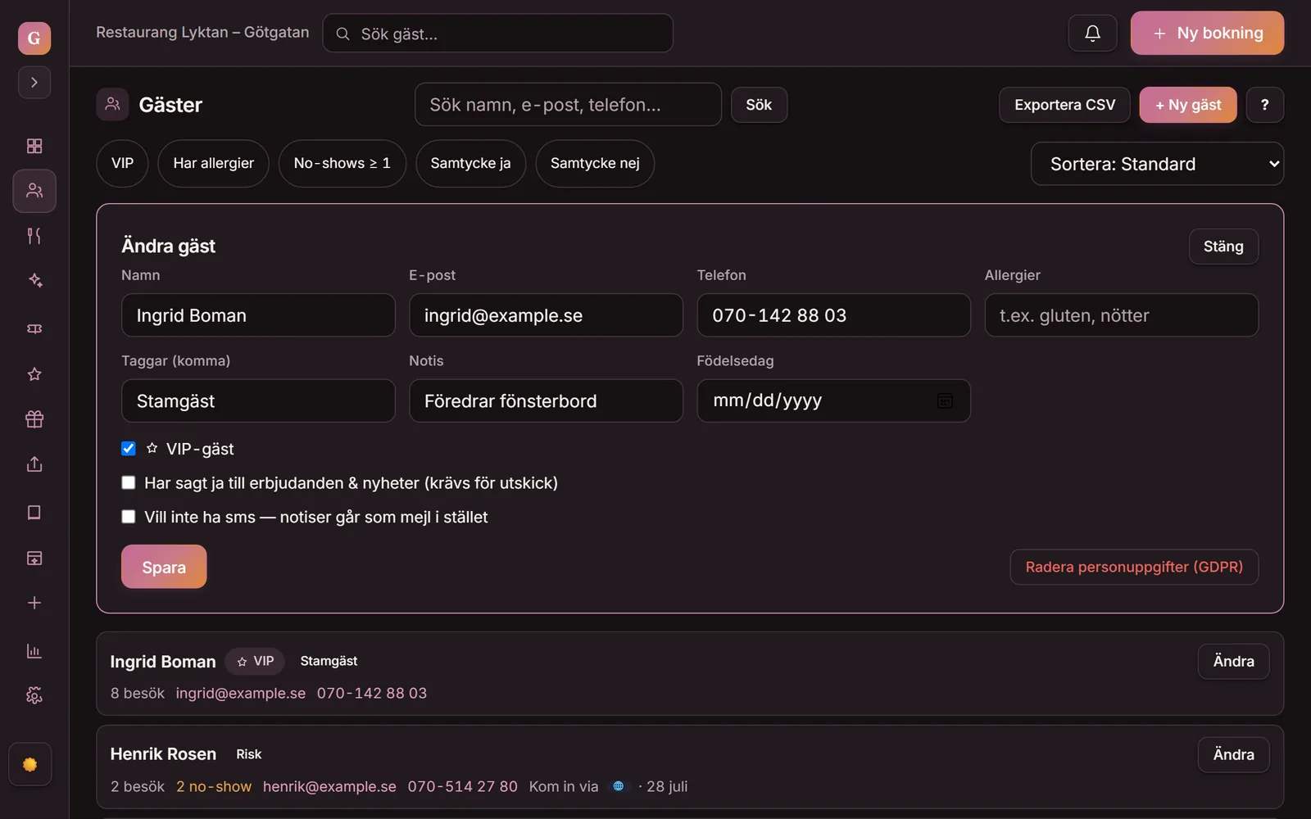
Task: Click 'Ändra' for Henrik Rosen
Action: (x=1233, y=754)
